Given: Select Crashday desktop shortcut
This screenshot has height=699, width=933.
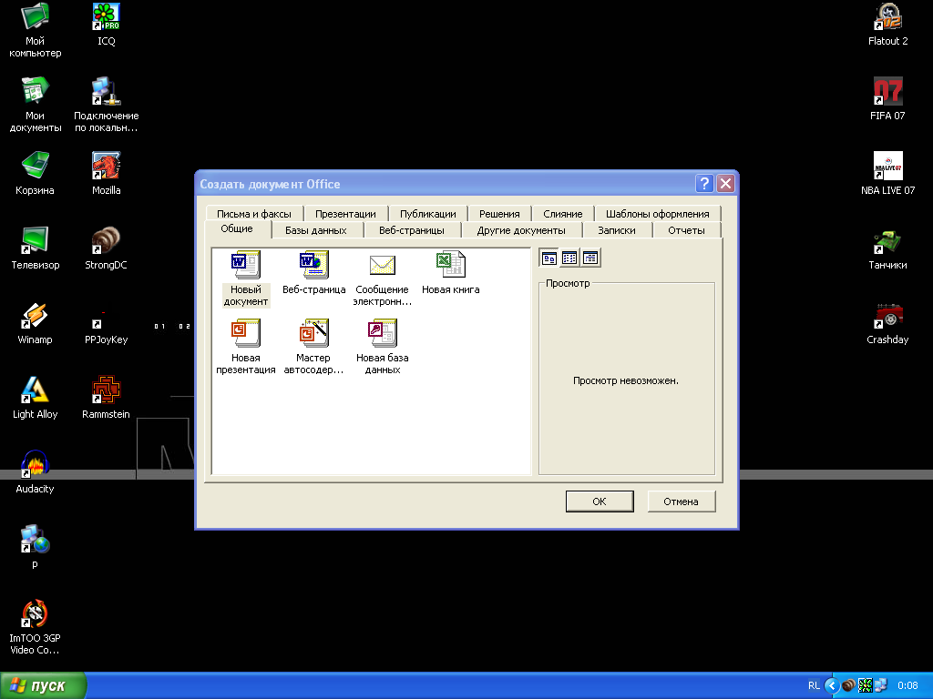Looking at the screenshot, I should [x=887, y=323].
